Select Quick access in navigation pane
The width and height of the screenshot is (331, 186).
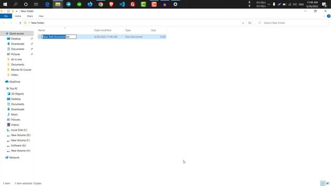pos(17,34)
